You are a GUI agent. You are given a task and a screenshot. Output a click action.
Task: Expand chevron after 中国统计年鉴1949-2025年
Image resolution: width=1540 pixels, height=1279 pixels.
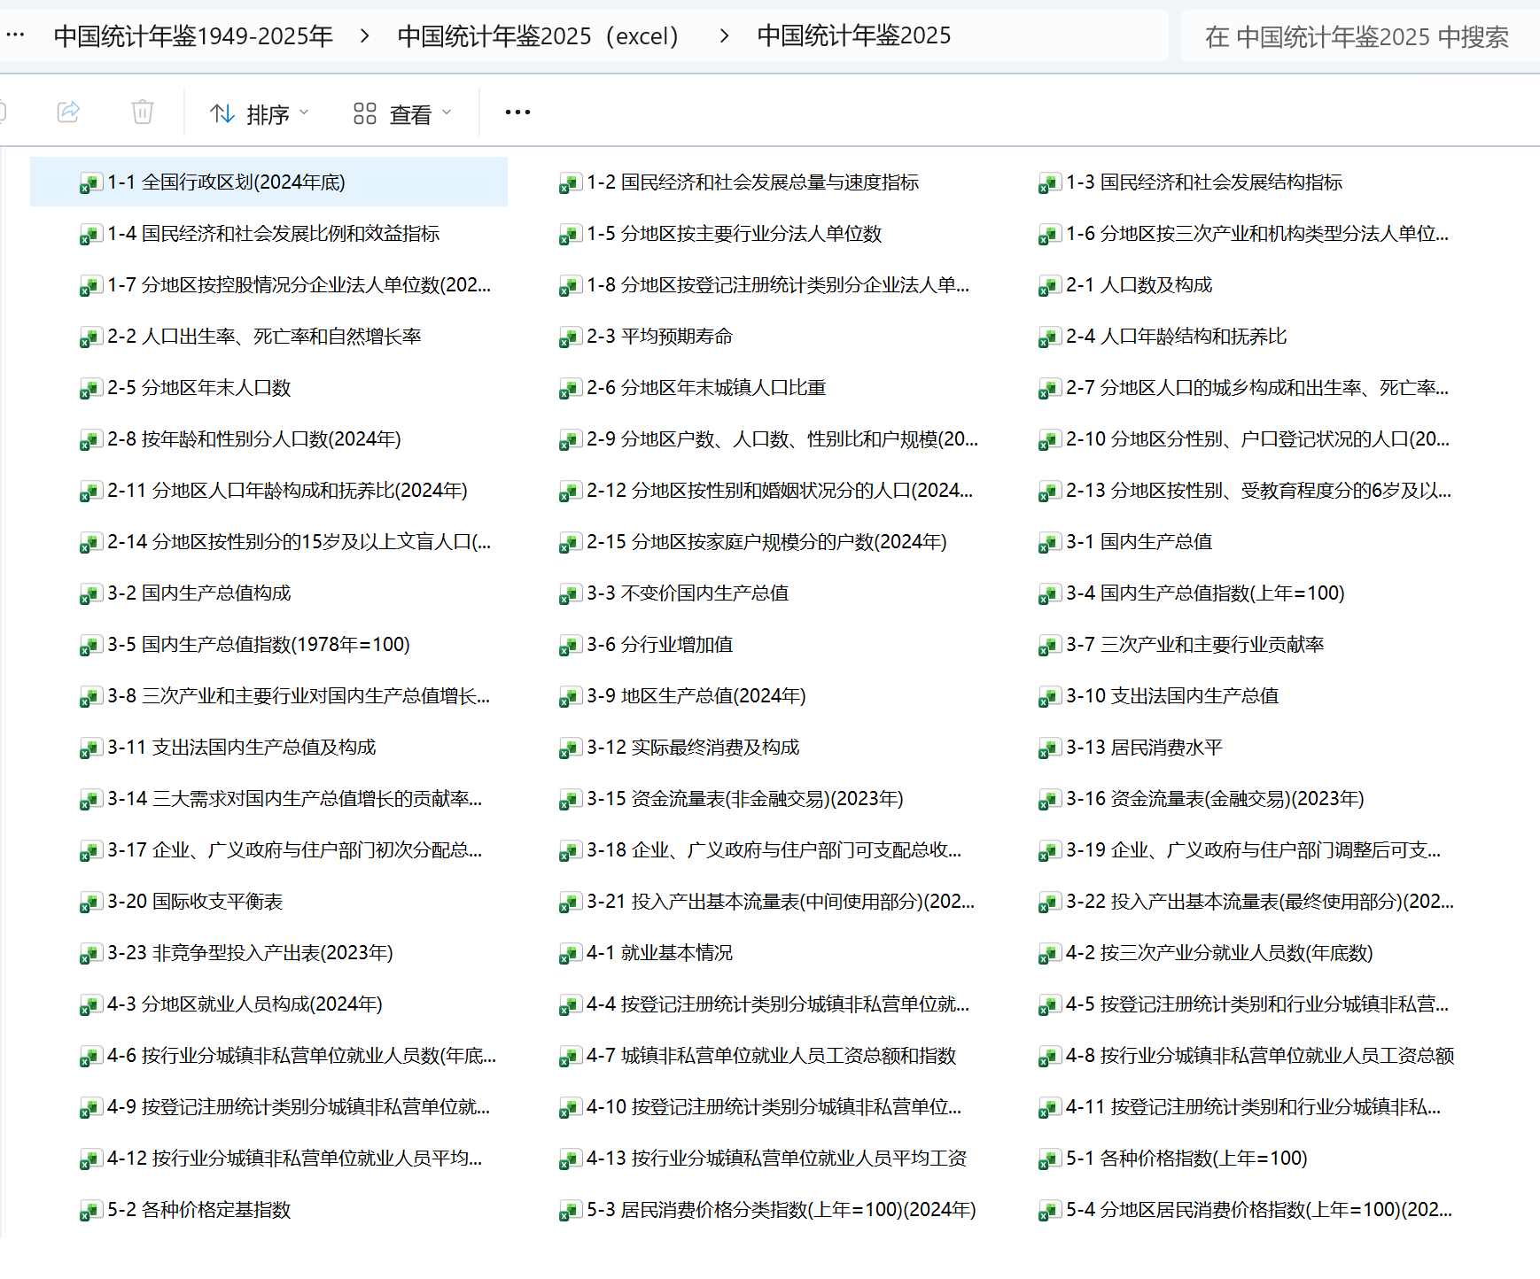coord(365,36)
